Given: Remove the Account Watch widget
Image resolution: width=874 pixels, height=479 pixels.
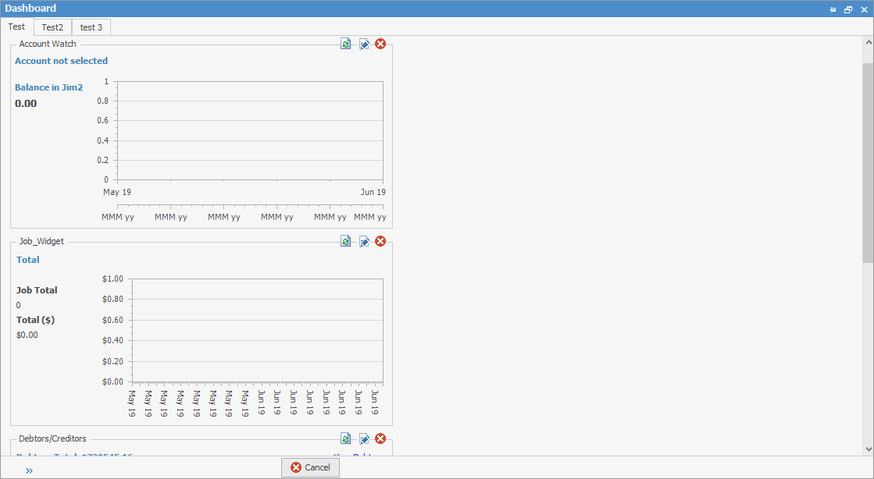Looking at the screenshot, I should [x=380, y=44].
